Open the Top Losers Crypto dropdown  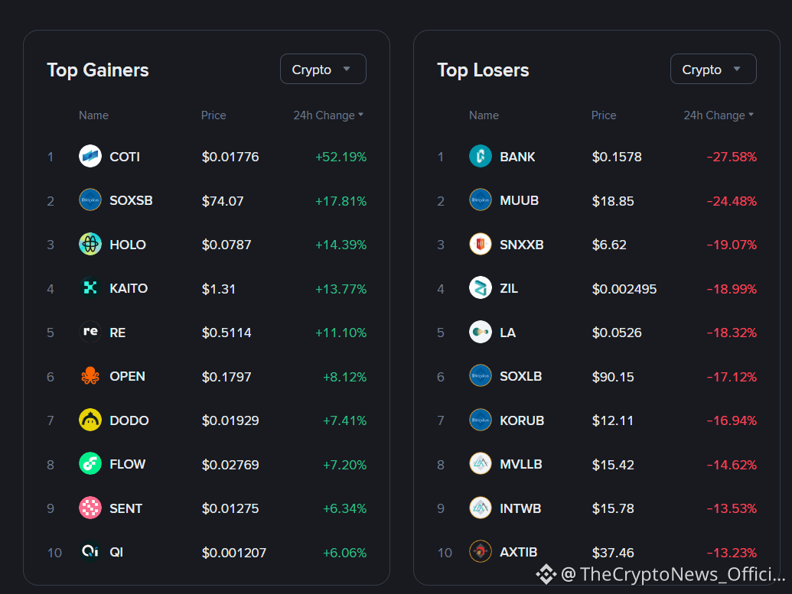713,69
